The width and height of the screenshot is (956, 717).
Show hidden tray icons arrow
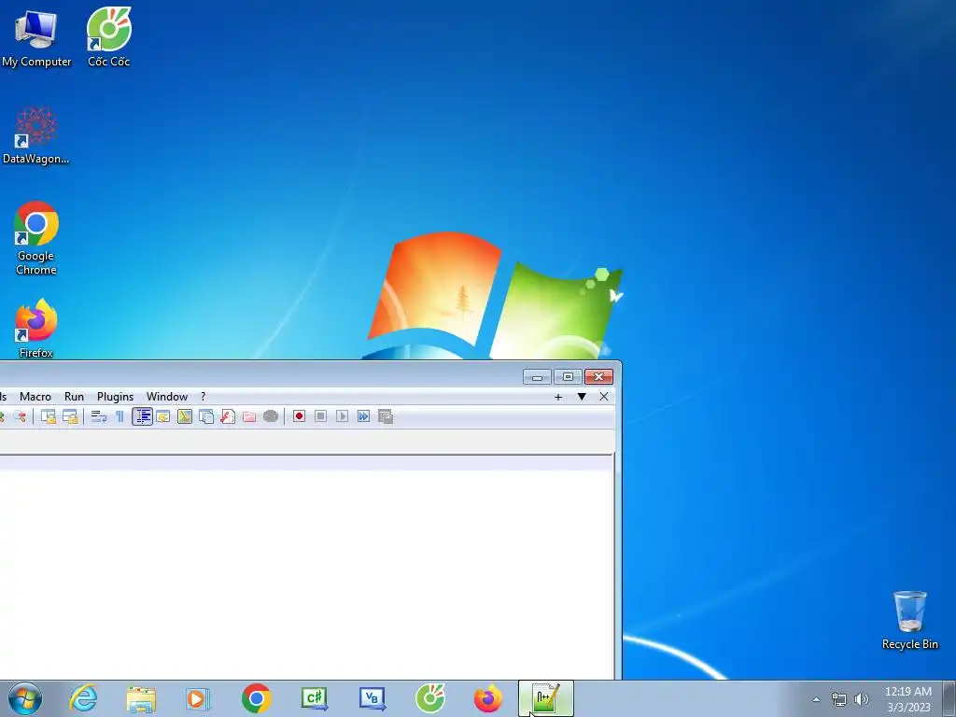pos(816,700)
